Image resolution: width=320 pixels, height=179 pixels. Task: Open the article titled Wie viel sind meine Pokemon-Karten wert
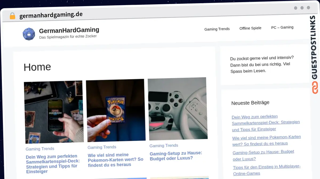(115, 159)
